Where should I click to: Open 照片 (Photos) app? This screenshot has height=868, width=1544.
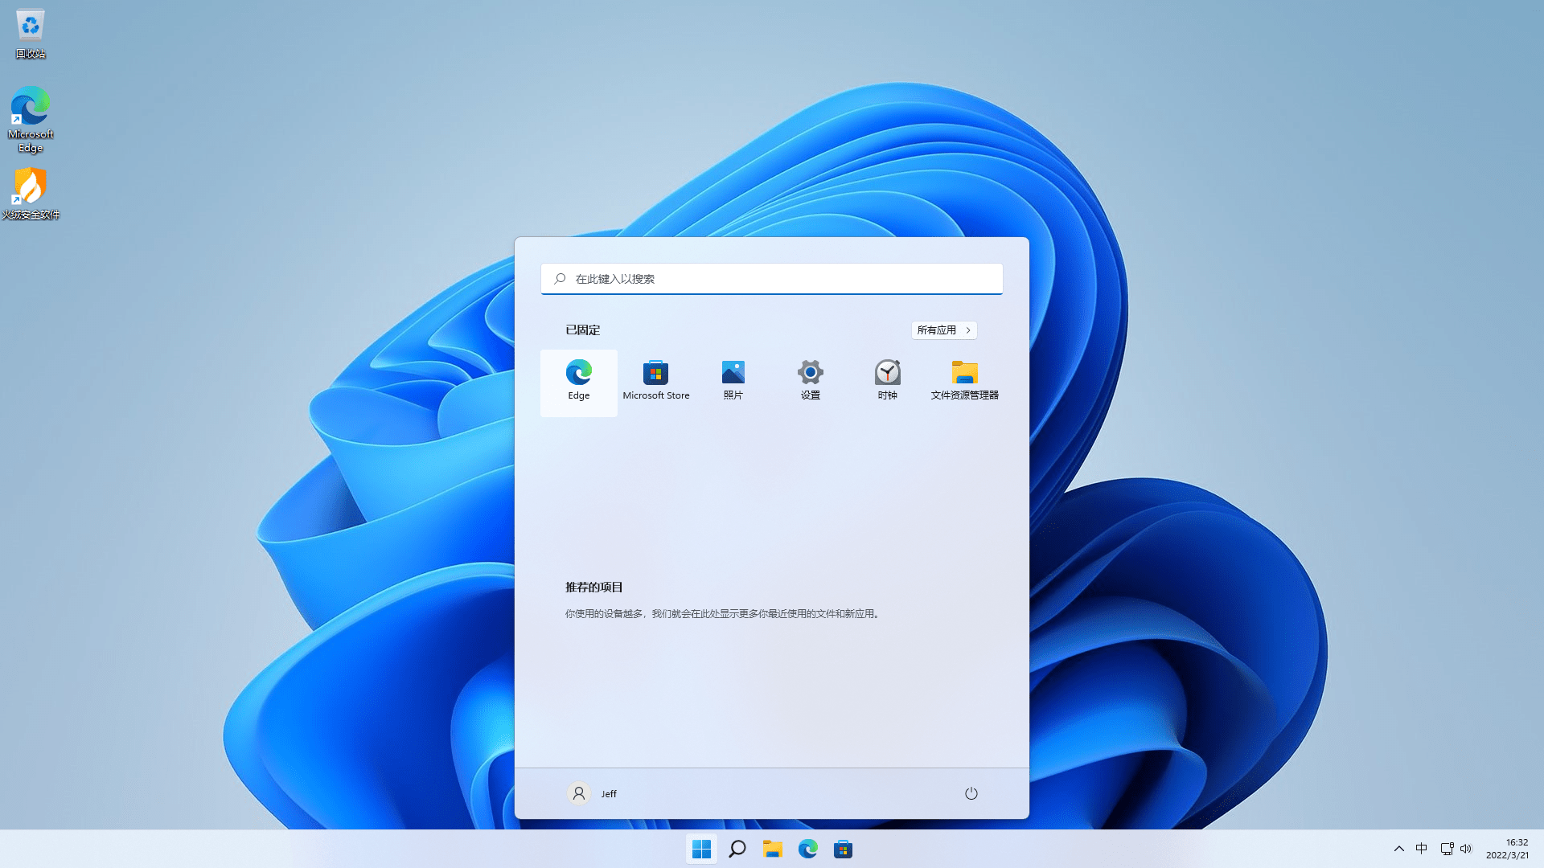point(733,379)
